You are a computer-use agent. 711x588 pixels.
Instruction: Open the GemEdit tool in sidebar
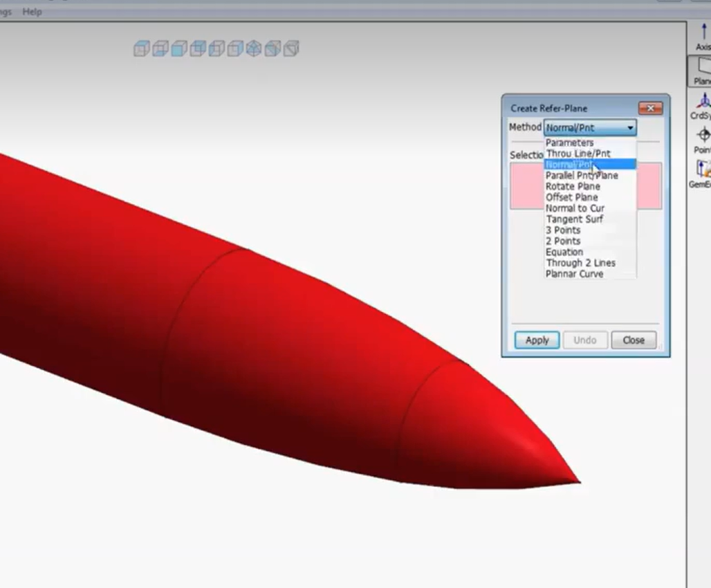tap(701, 174)
